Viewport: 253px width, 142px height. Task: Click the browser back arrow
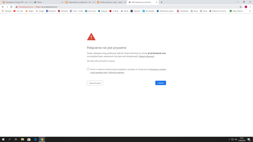[3, 7]
